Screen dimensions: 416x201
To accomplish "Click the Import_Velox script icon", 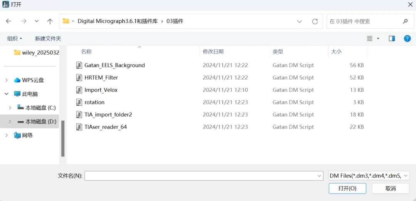I will [79, 90].
